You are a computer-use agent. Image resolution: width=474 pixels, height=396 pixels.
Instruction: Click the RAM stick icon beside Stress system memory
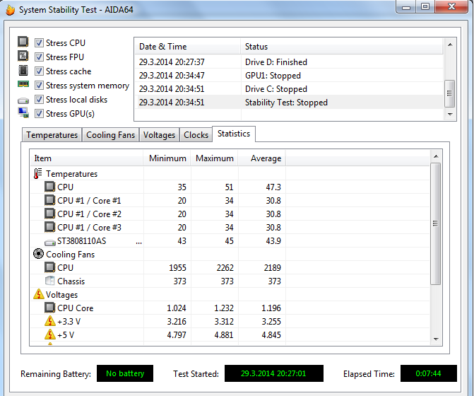pos(23,84)
